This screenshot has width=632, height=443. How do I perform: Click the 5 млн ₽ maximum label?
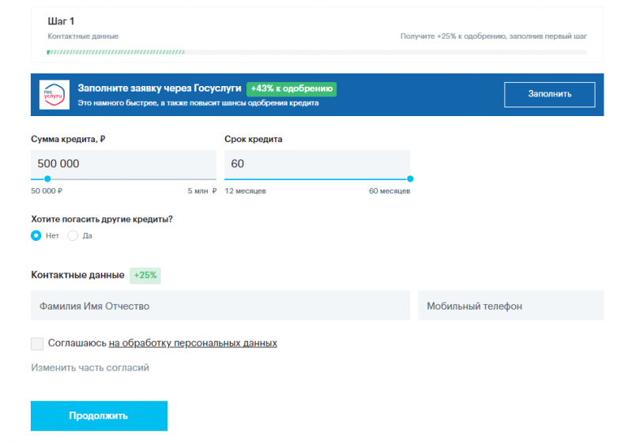[x=201, y=191]
